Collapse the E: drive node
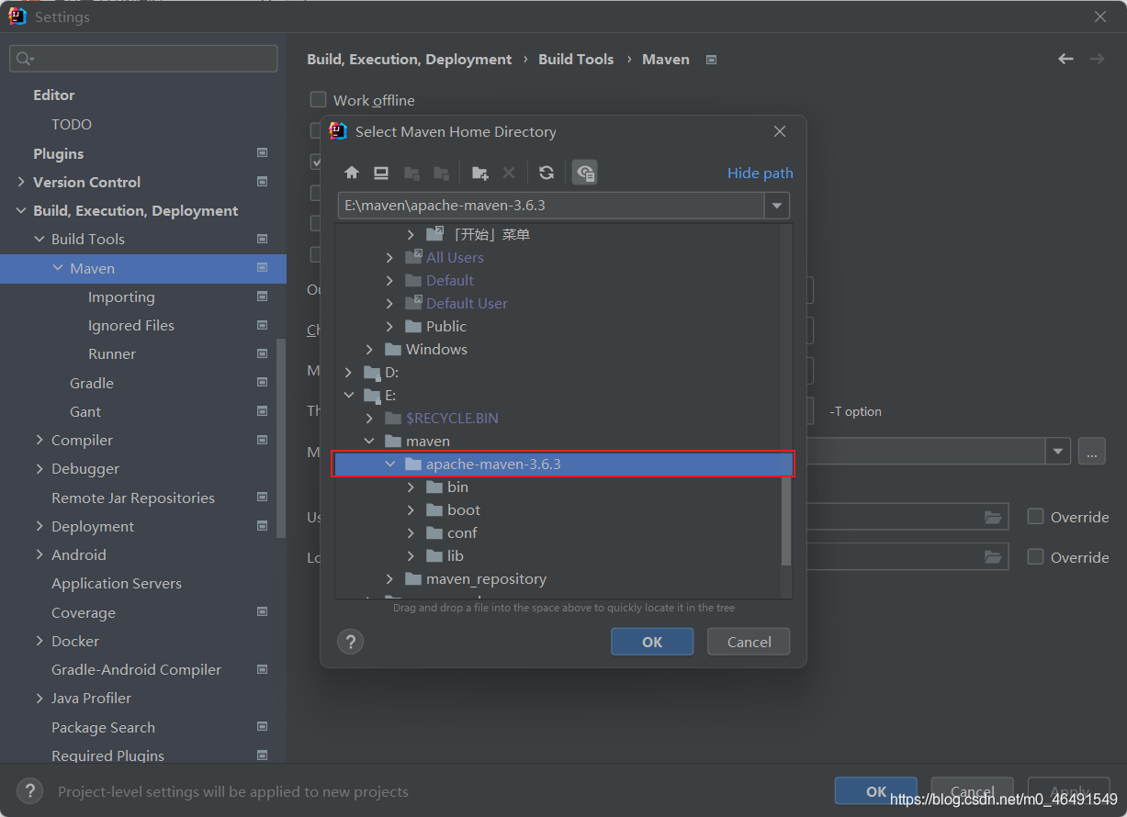 click(348, 396)
